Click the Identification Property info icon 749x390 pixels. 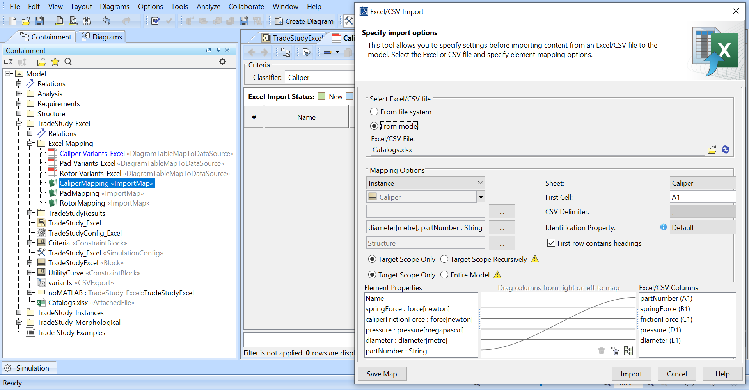click(663, 227)
